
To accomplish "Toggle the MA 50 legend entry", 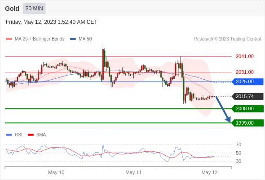I will coord(81,39).
